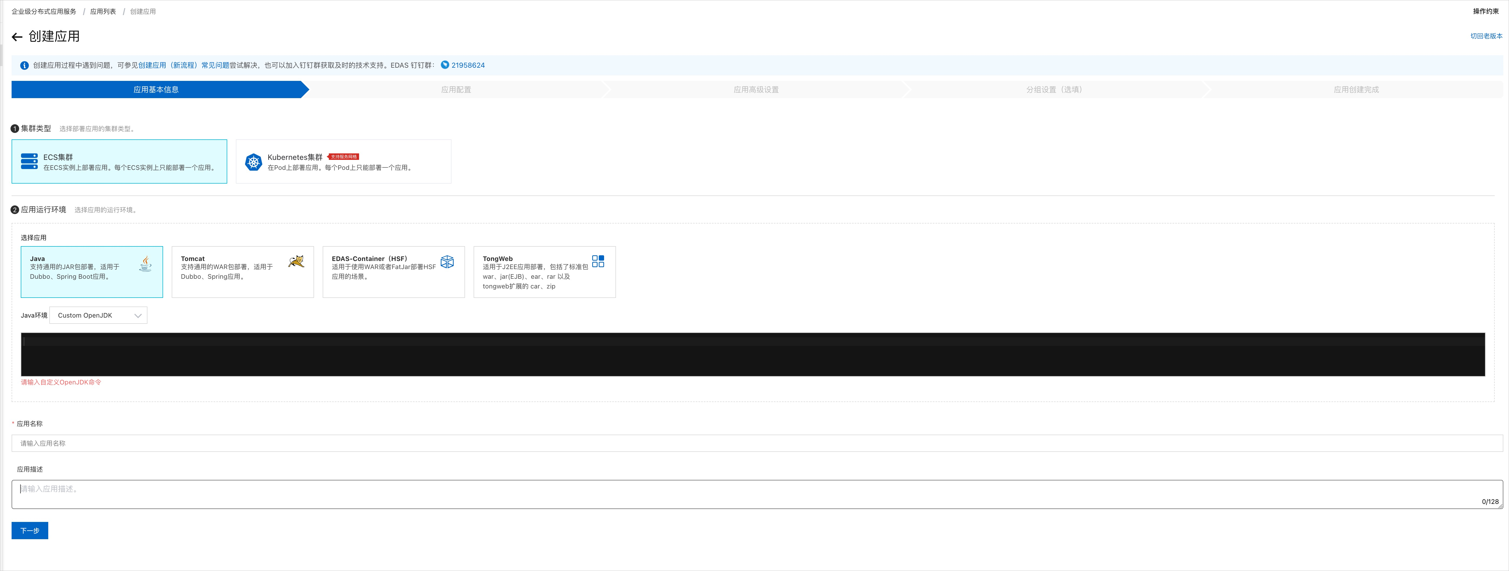The image size is (1509, 571).
Task: Select the Kubernetes集群 cluster type card
Action: (343, 162)
